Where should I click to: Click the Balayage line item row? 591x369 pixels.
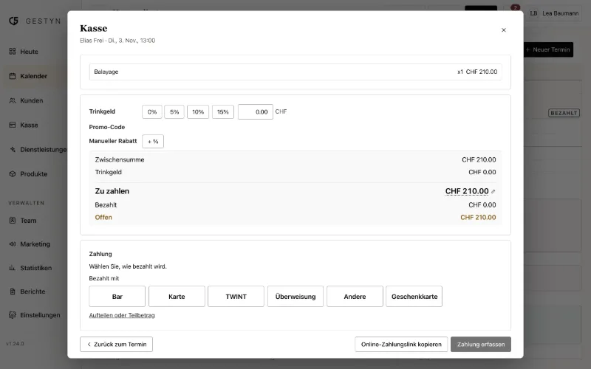pos(295,72)
